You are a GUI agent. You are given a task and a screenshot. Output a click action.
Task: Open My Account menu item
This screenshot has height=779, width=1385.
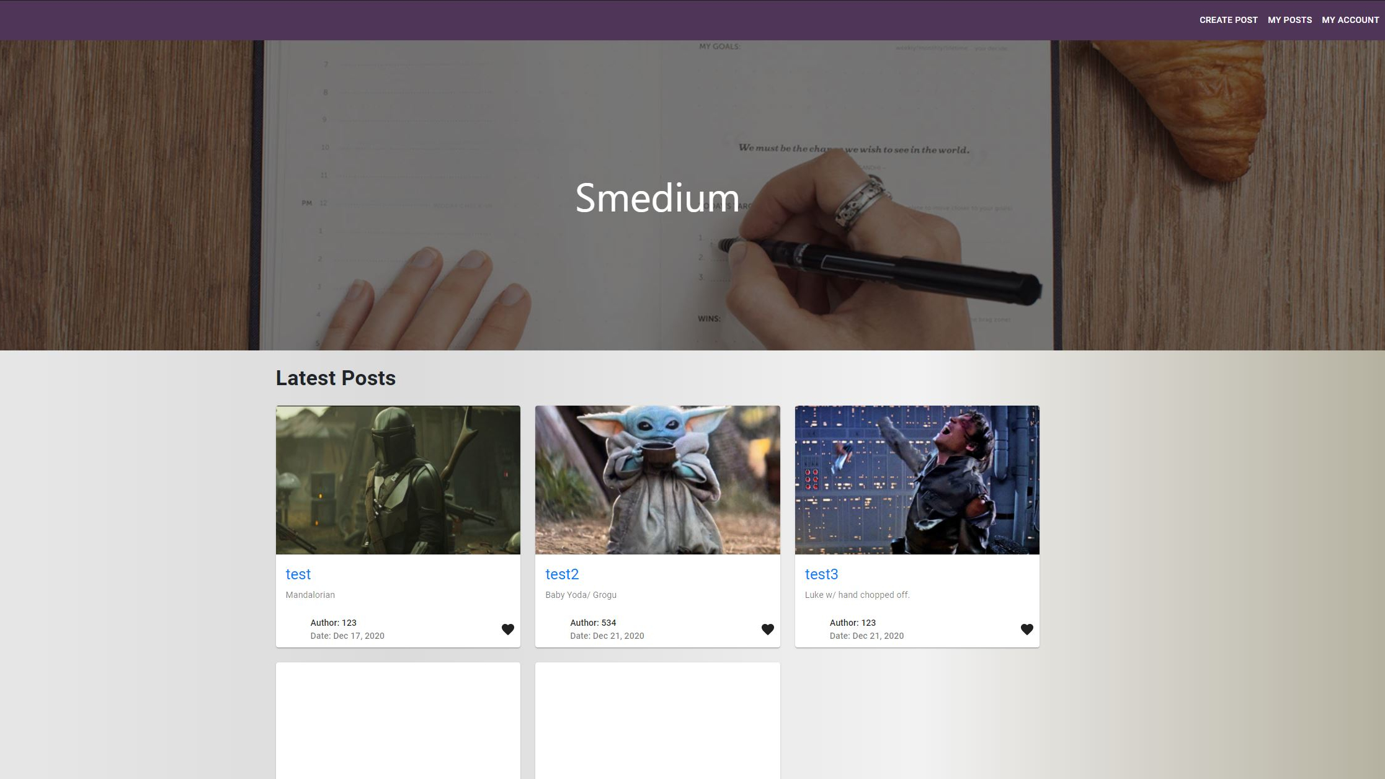[1350, 20]
